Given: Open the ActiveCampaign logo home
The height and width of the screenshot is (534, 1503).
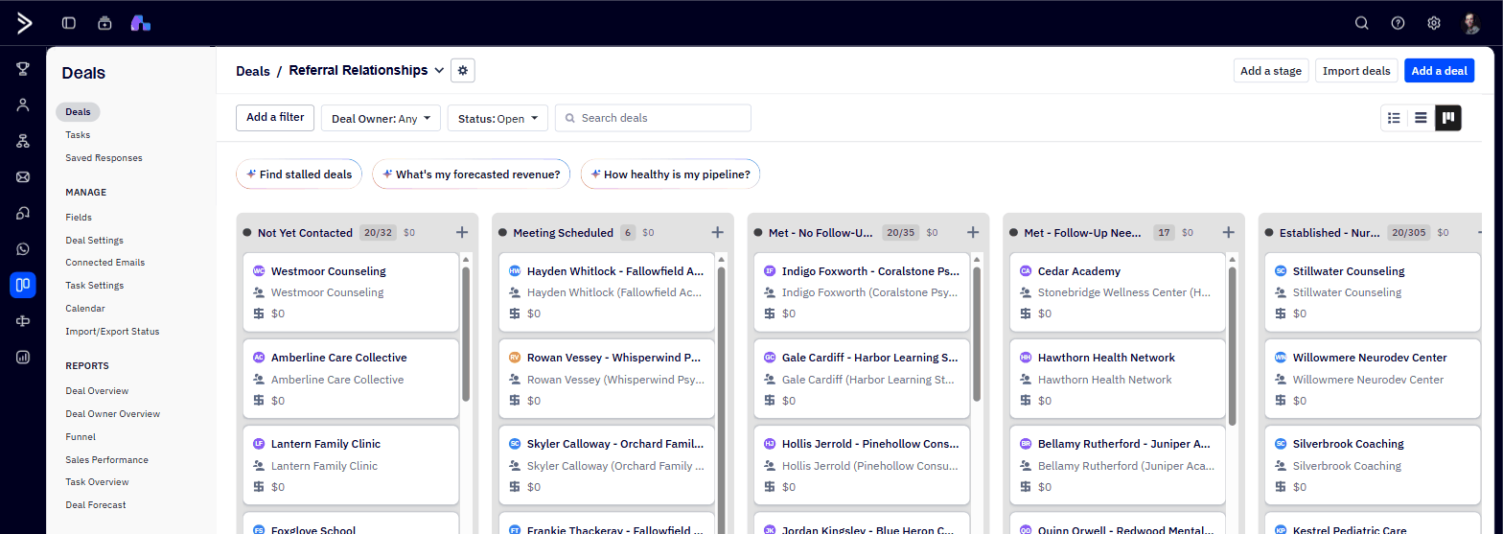Looking at the screenshot, I should pyautogui.click(x=24, y=23).
